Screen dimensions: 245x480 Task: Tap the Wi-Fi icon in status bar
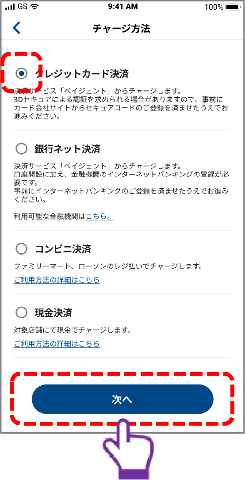click(x=33, y=7)
